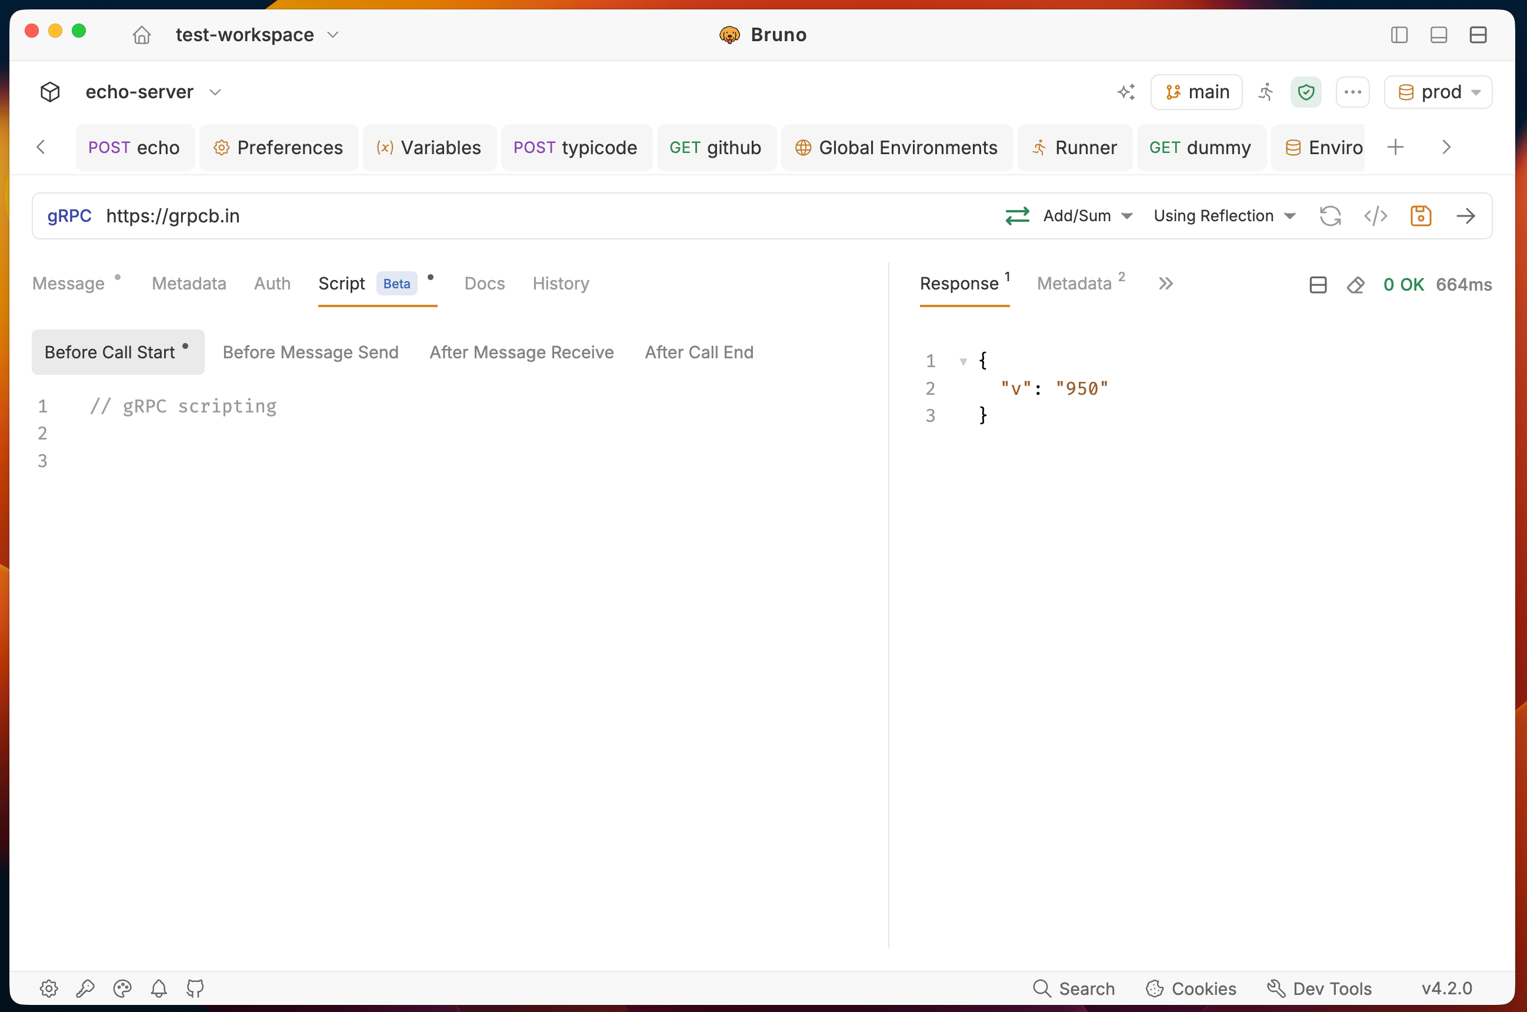This screenshot has height=1012, width=1527.
Task: Open the collection runner icon in header
Action: click(1266, 92)
